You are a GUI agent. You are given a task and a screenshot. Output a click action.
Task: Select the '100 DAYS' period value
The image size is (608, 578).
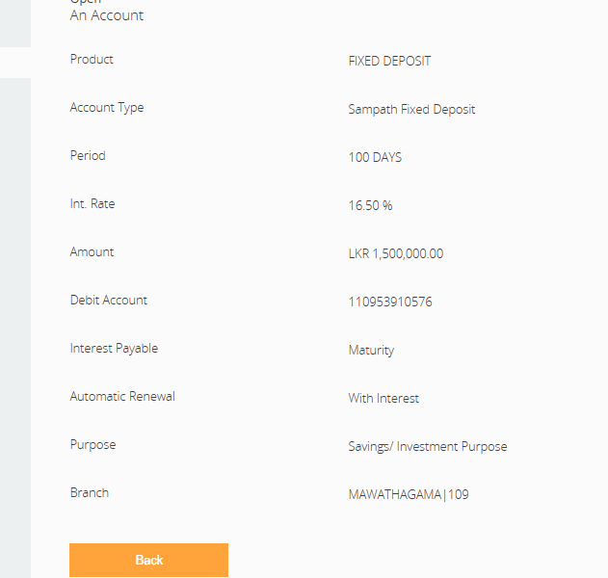(375, 157)
